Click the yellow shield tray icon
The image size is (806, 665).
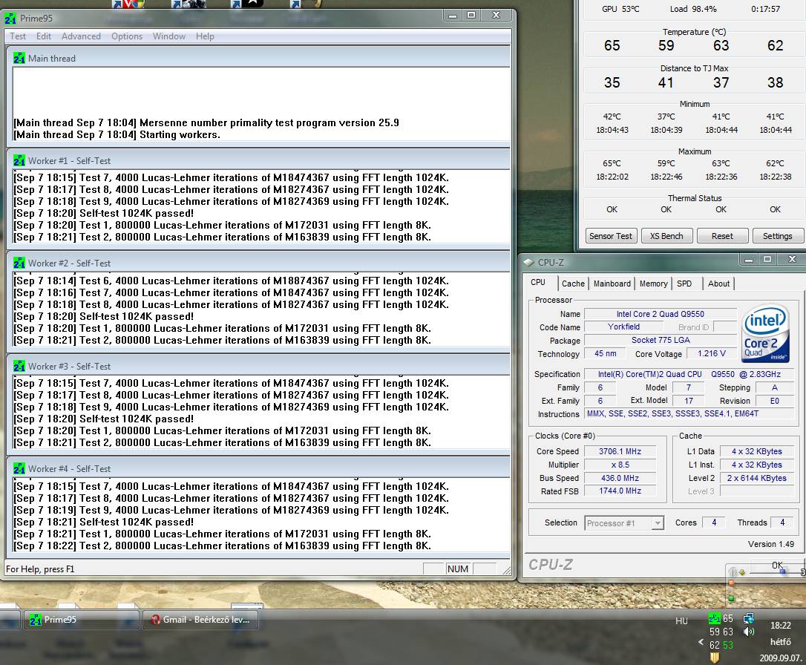coord(714,658)
